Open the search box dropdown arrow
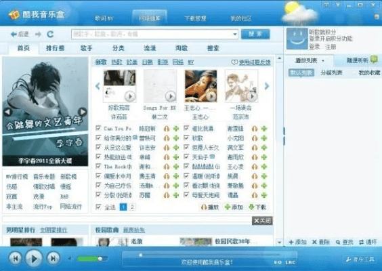 click(234, 34)
